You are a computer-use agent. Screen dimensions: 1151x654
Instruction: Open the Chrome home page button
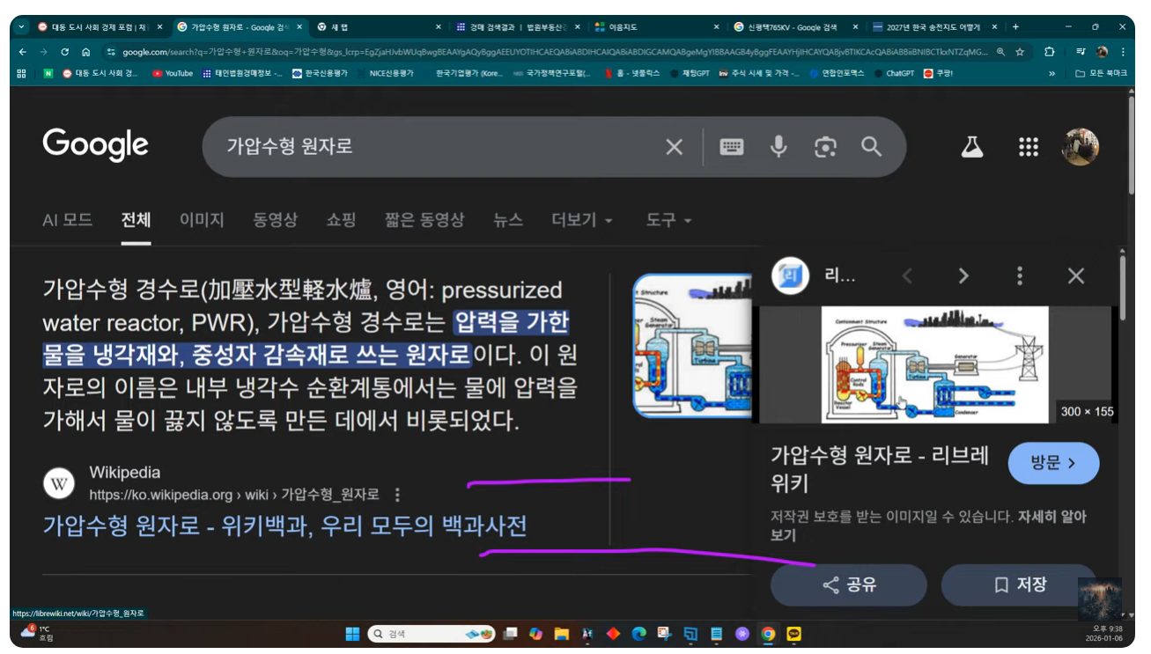point(86,52)
